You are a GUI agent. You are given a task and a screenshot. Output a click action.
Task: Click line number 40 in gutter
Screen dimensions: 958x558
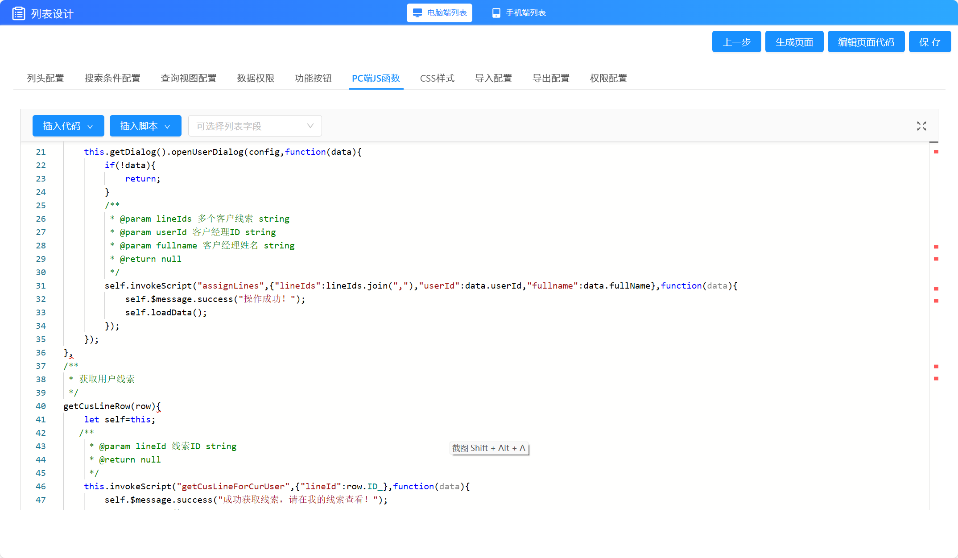41,406
